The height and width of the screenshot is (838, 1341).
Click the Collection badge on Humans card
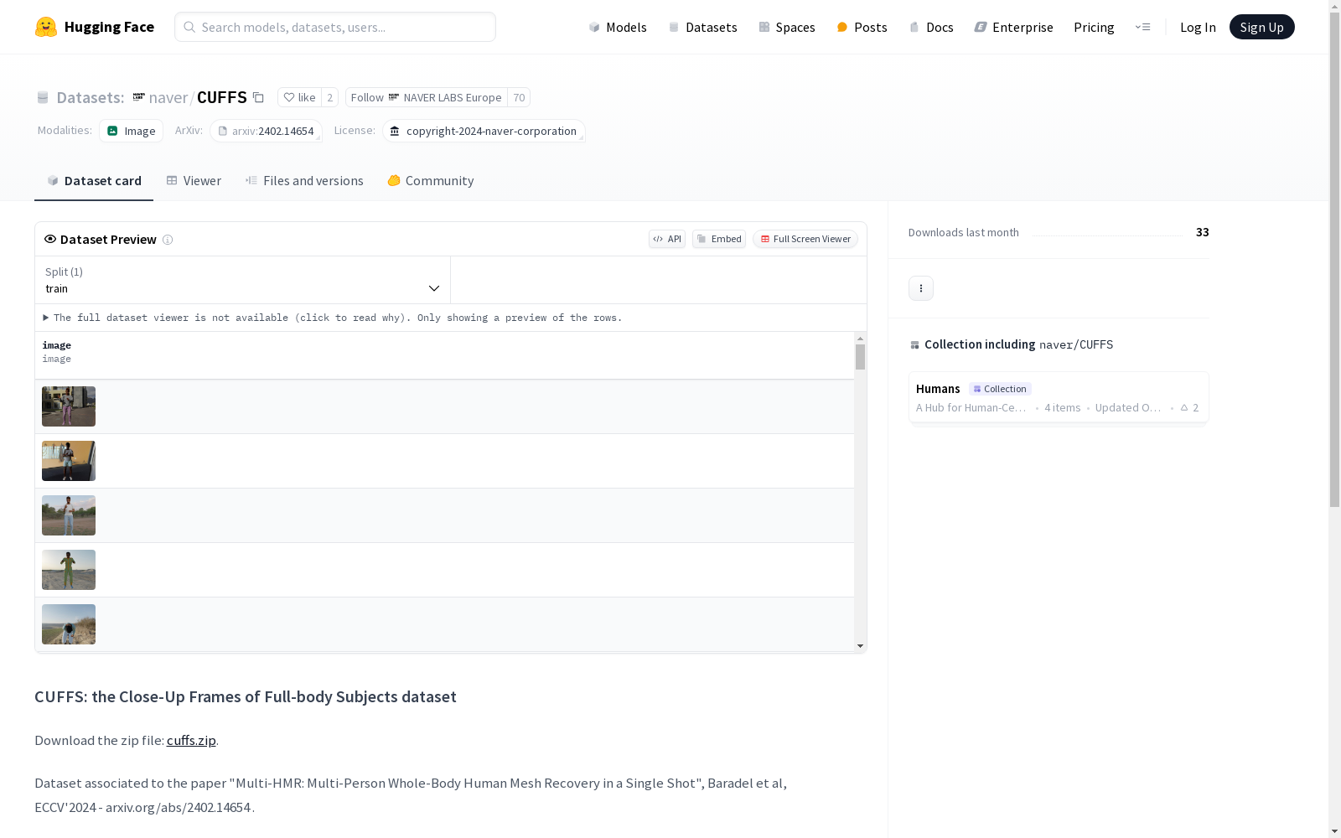1000,389
